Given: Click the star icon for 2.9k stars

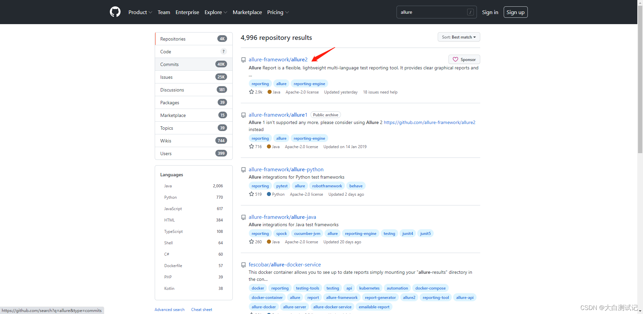Looking at the screenshot, I should (251, 92).
